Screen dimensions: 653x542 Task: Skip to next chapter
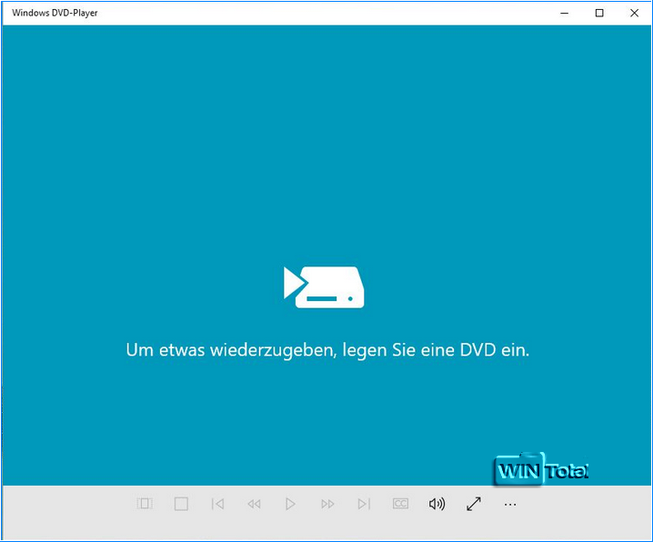coord(364,504)
